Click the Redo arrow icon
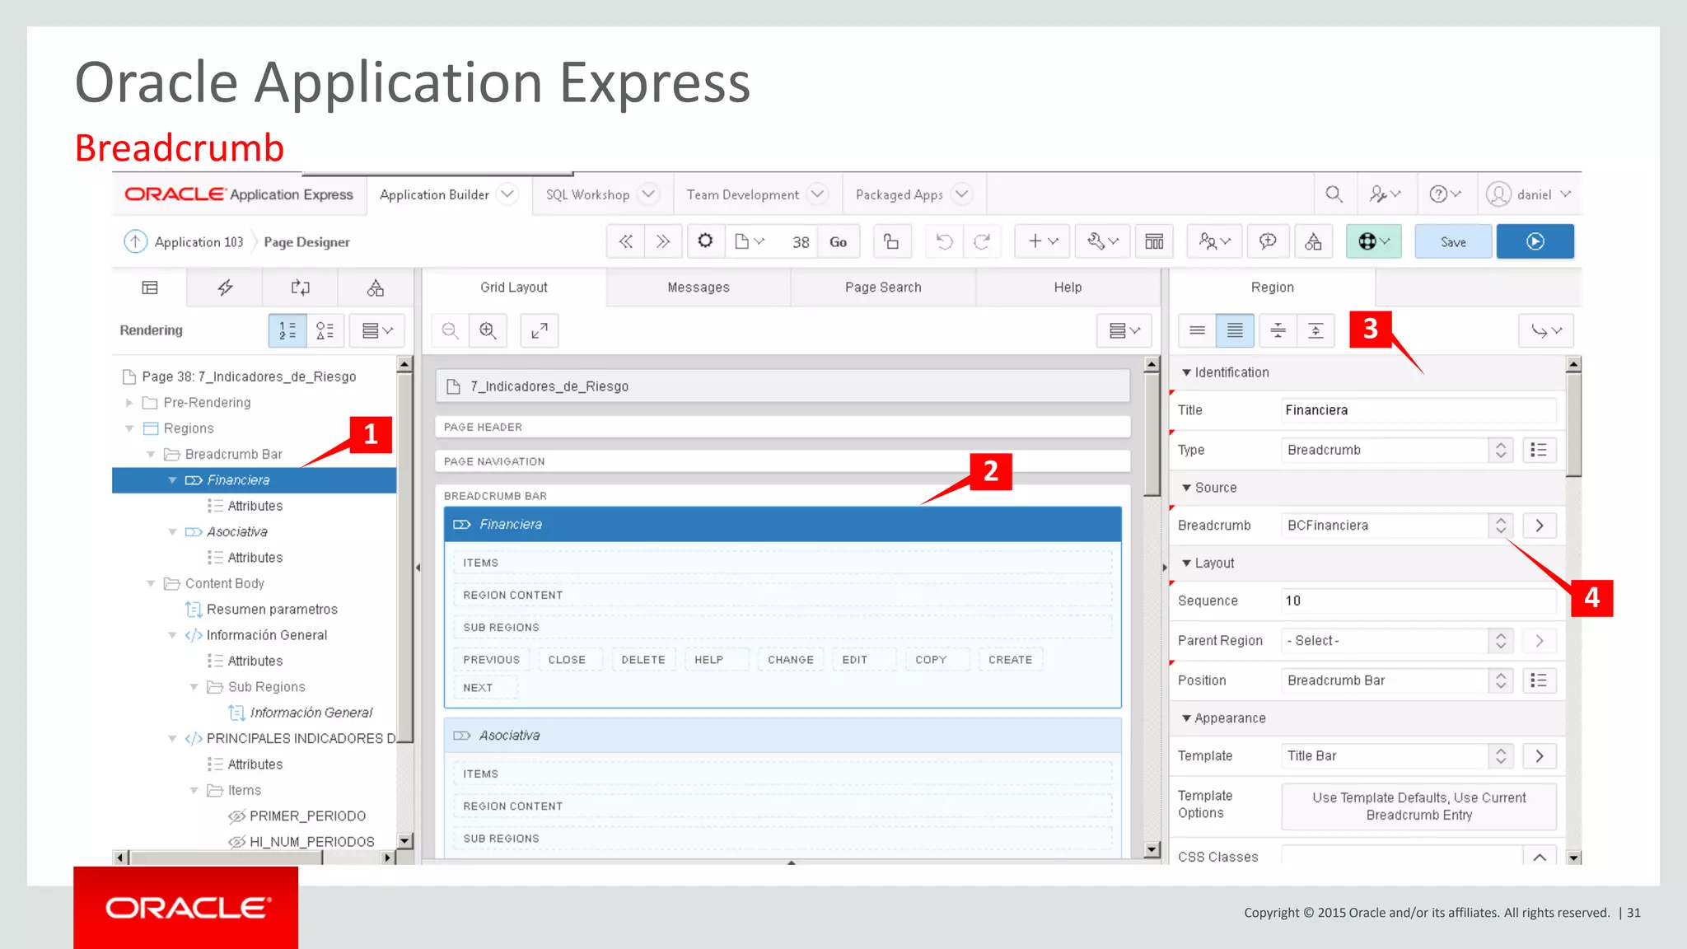Screen dimensions: 1687x949 (982, 241)
